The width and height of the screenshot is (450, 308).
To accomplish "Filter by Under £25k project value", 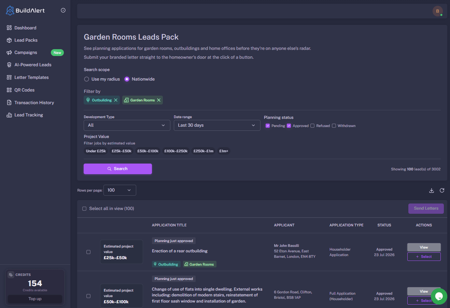I will click(x=96, y=151).
